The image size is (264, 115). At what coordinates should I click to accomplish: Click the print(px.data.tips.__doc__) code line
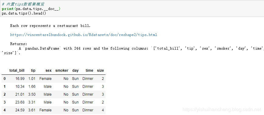(31, 9)
